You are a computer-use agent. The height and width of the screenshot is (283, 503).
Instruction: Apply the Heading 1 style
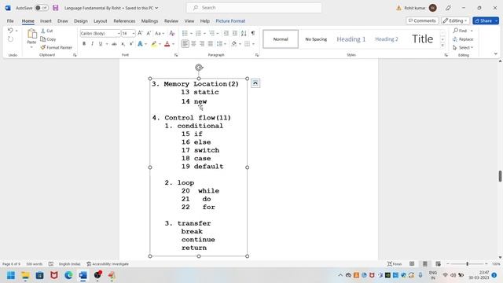pos(351,39)
